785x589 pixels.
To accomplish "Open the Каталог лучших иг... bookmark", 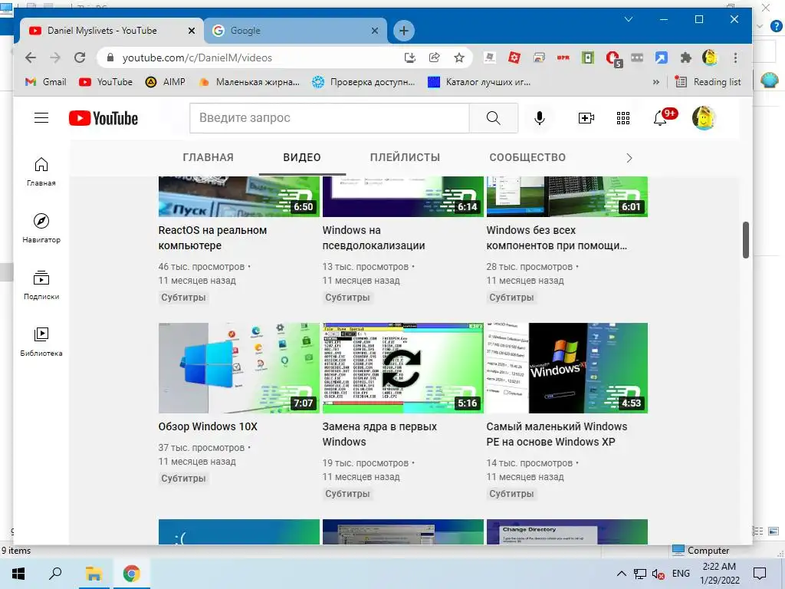I will point(479,82).
